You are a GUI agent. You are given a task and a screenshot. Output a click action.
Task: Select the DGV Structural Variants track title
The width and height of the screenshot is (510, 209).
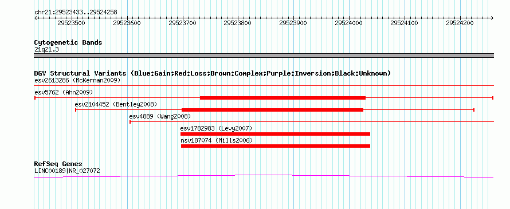(213, 73)
